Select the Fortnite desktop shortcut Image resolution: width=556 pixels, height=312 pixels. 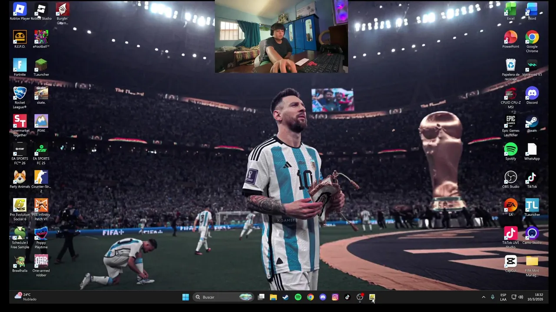coord(20,68)
